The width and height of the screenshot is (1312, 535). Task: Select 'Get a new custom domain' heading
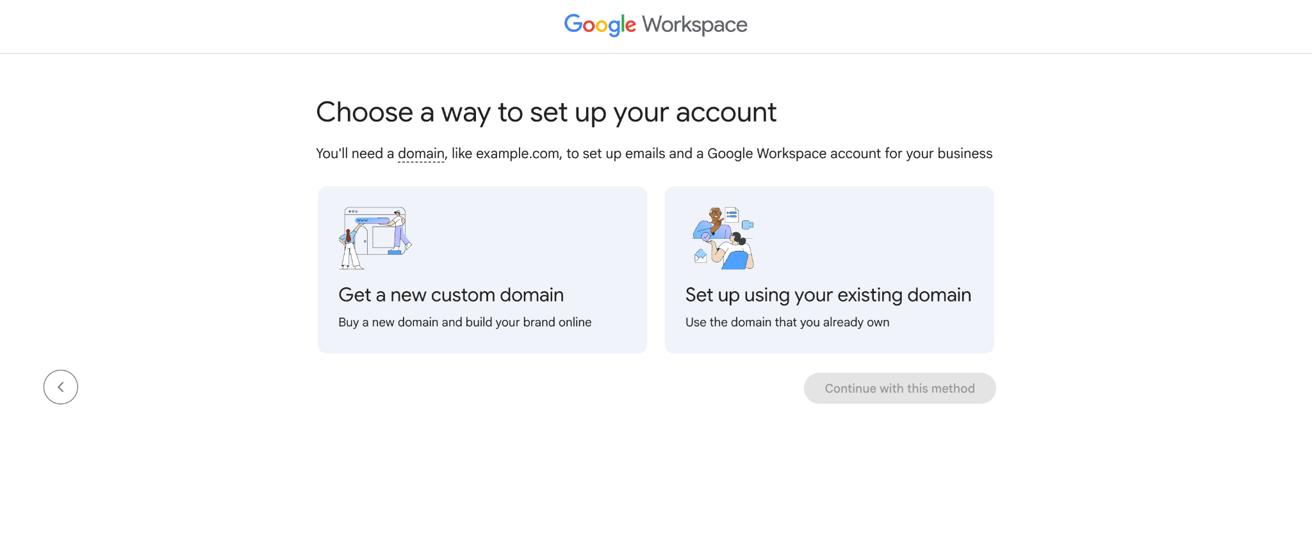[x=451, y=295]
